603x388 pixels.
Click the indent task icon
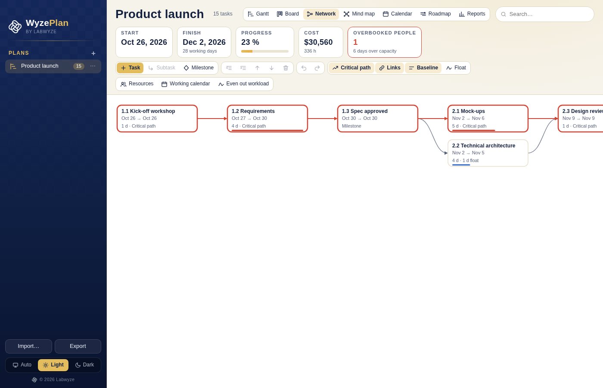coord(243,68)
